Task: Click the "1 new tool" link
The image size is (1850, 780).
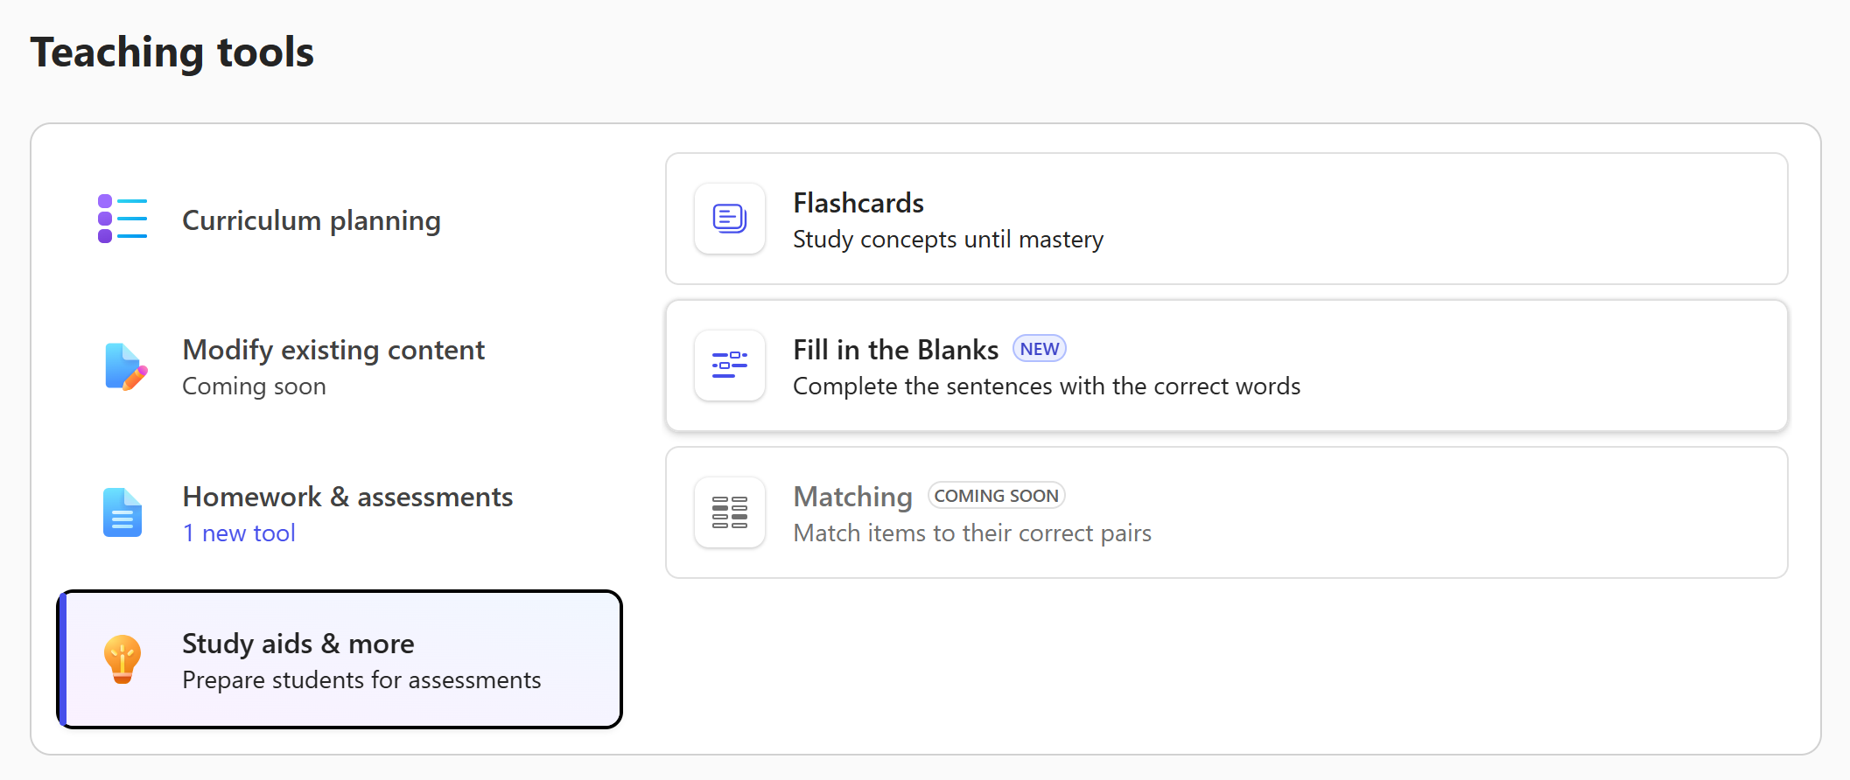Action: point(239,533)
